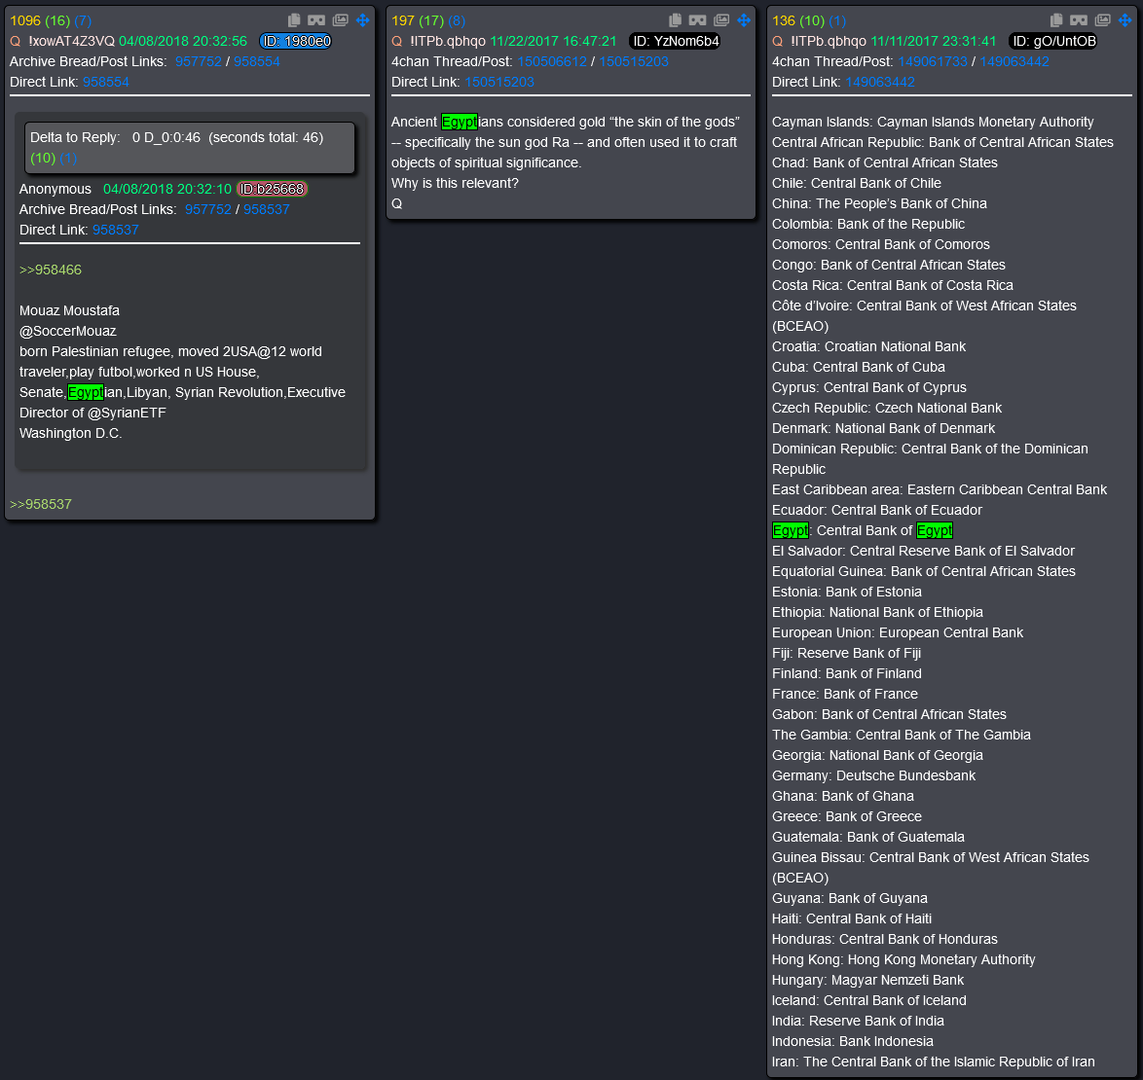Click the copy icon on post 1096
The width and height of the screenshot is (1143, 1080).
point(294,20)
